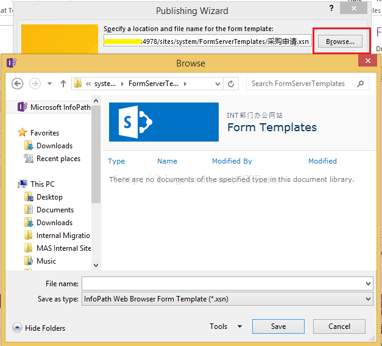Click the FormServerTe... breadcrumb segment

pos(154,84)
